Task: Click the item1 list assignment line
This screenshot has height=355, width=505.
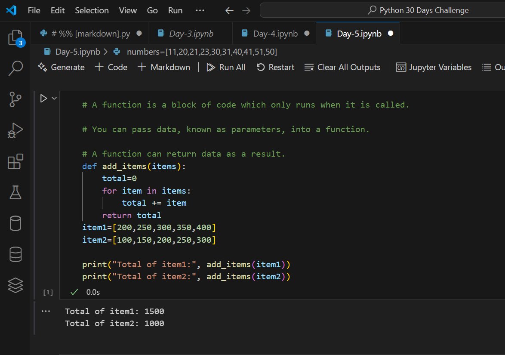Action: [x=149, y=228]
